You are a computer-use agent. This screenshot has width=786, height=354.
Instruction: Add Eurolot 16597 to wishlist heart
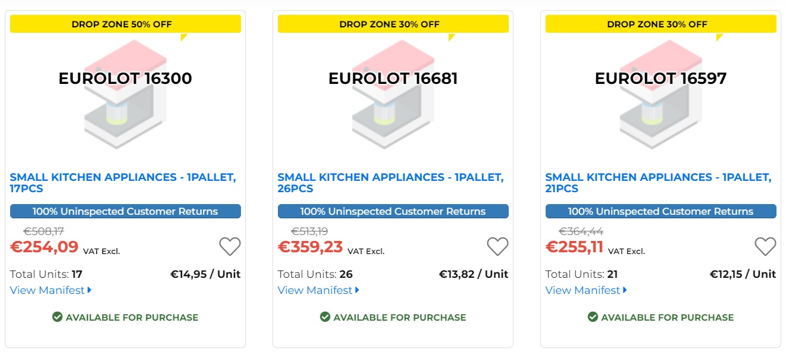click(765, 246)
